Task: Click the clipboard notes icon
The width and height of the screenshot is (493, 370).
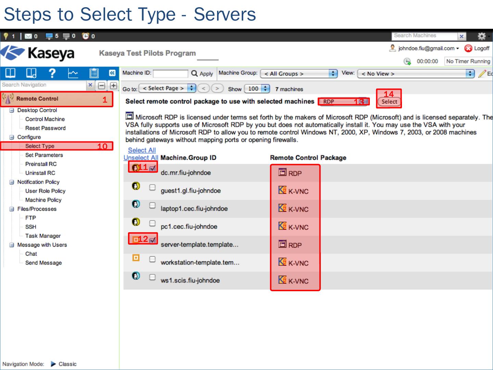Action: click(x=93, y=73)
